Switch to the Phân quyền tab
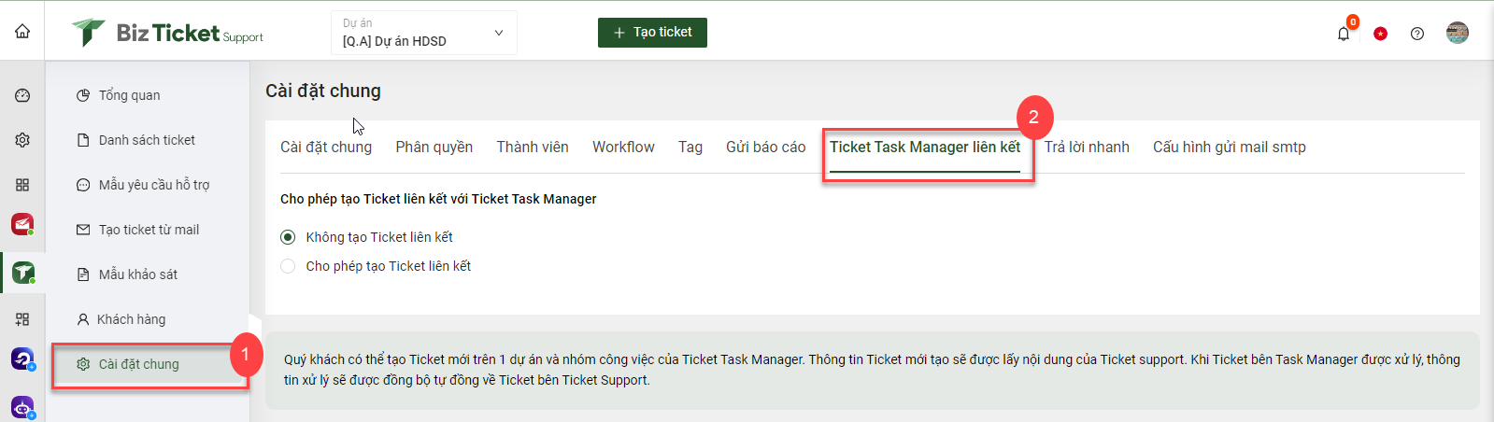The image size is (1494, 422). [434, 147]
